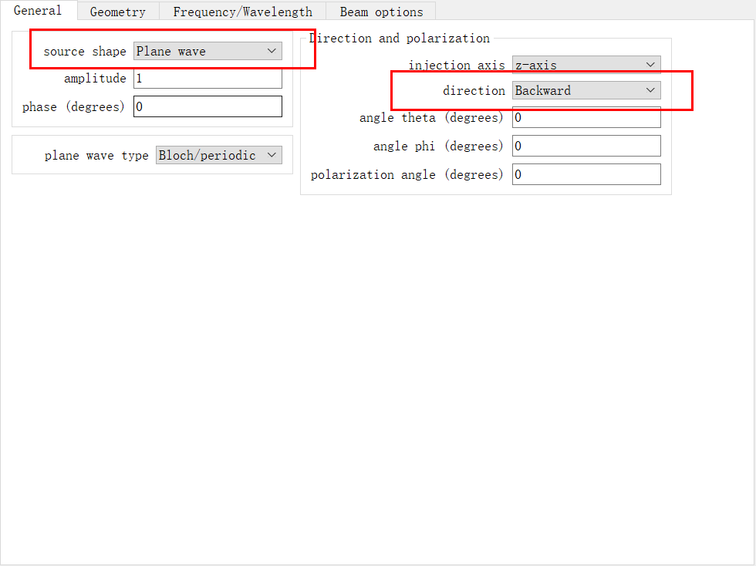The width and height of the screenshot is (756, 566).
Task: Click the amplitude input field
Action: pos(208,79)
